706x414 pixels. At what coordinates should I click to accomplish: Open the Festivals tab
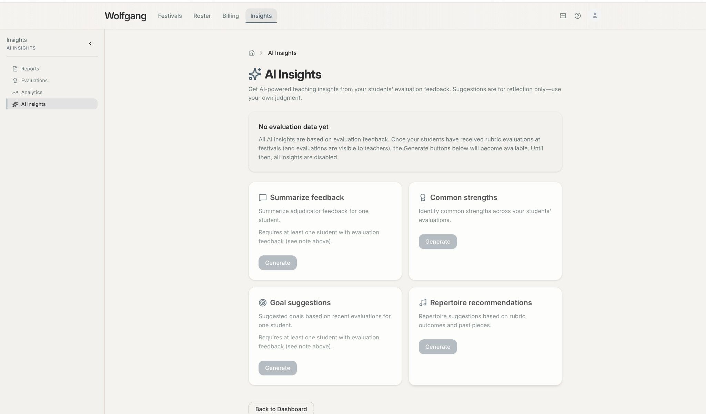click(170, 16)
